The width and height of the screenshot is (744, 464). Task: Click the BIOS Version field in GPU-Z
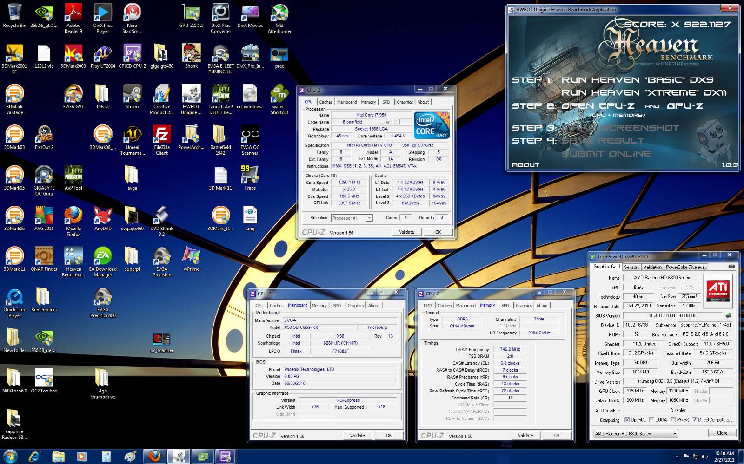(x=673, y=315)
